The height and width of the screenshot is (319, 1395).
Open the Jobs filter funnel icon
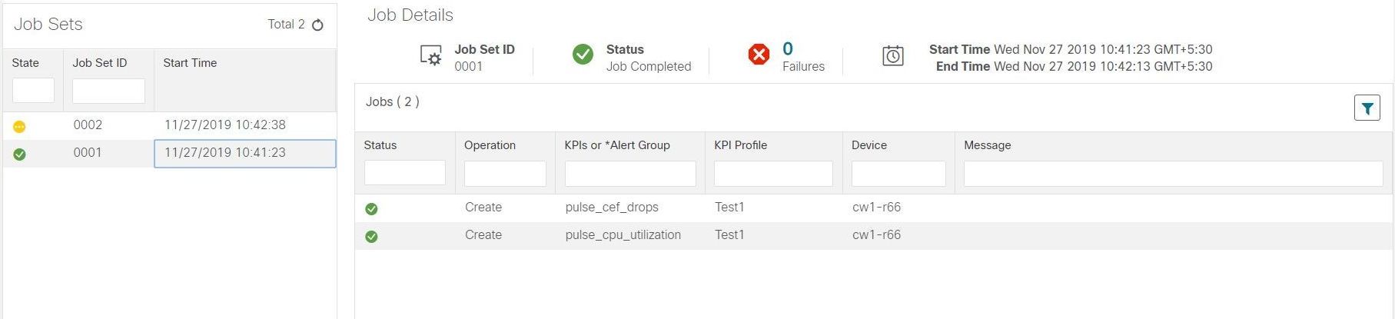1367,108
